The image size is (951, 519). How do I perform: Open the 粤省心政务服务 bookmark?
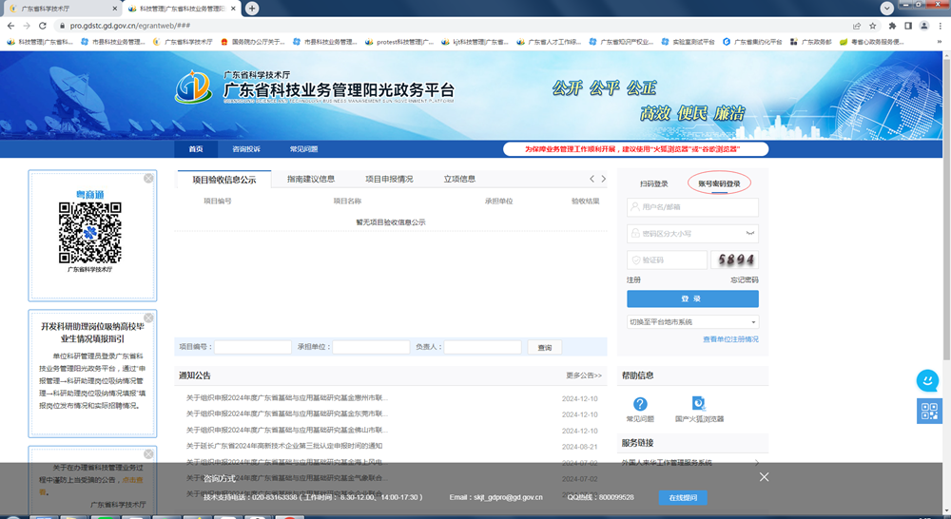click(x=871, y=42)
